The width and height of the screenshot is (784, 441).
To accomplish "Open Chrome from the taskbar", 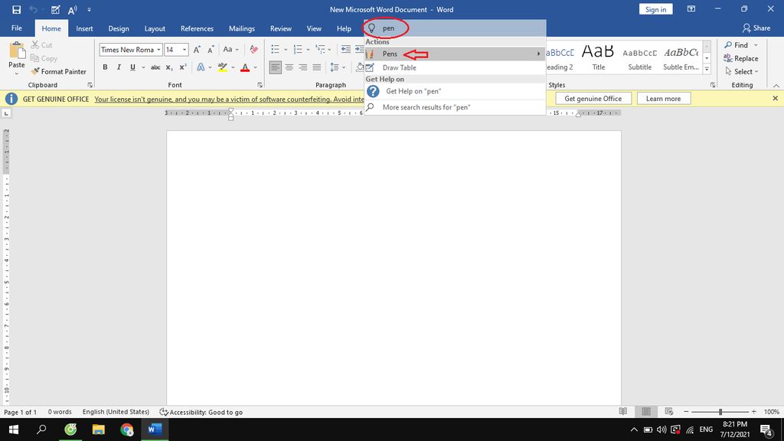I will click(x=127, y=430).
